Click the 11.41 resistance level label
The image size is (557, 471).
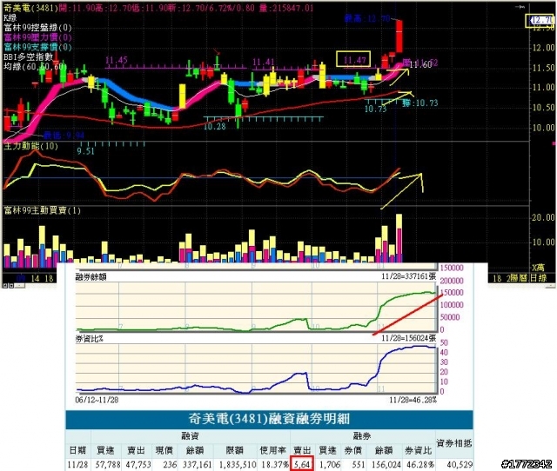(263, 63)
